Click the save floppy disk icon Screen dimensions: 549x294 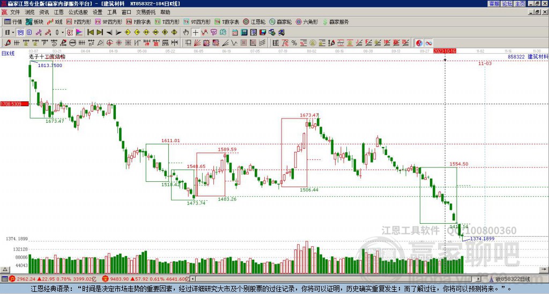pos(263,33)
